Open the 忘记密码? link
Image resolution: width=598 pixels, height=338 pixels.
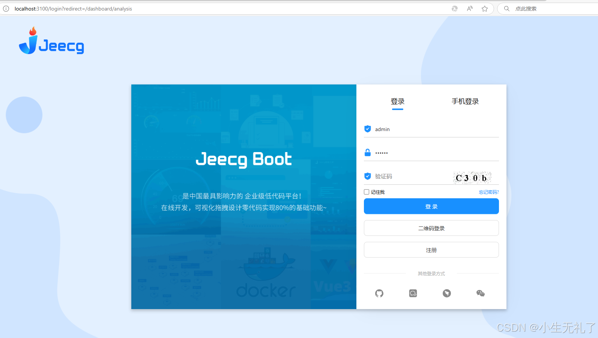489,192
